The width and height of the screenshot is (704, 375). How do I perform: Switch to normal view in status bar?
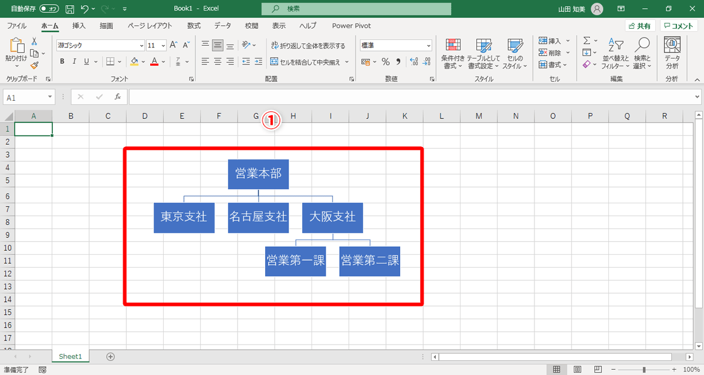pos(556,370)
